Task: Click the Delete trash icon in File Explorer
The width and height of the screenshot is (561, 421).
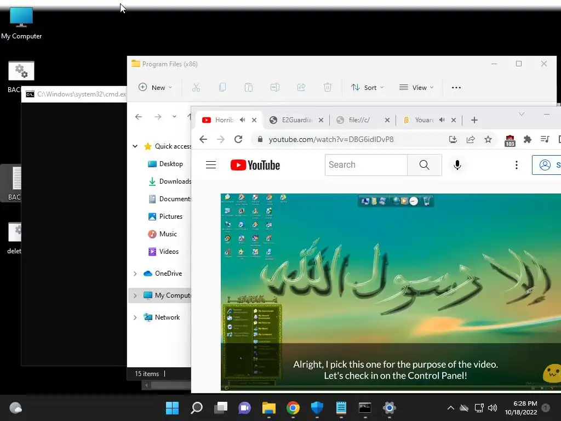Action: pyautogui.click(x=328, y=87)
